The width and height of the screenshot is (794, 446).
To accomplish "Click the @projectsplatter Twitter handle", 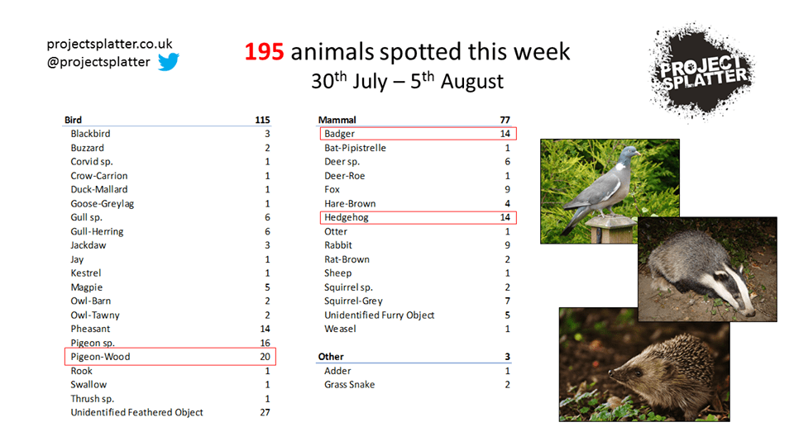I will tap(98, 62).
